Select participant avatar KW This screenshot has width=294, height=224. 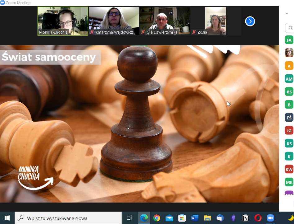(289, 169)
